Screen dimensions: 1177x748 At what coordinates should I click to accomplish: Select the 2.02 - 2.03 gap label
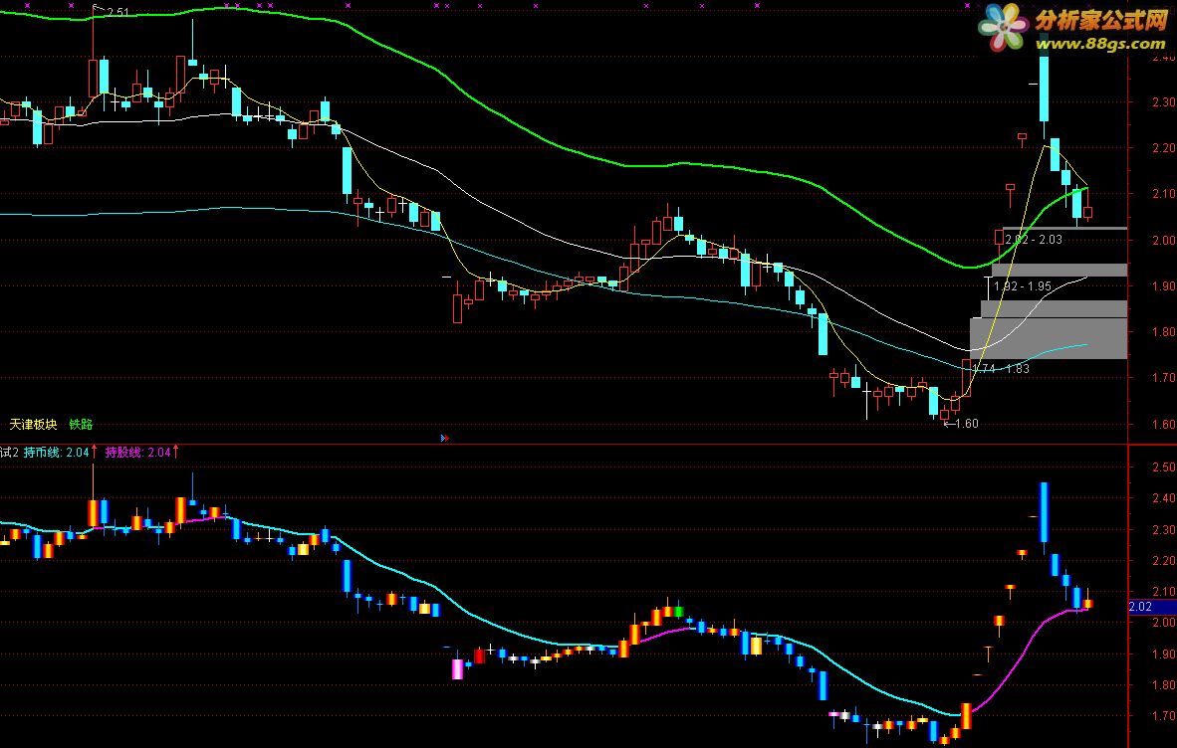click(1034, 240)
